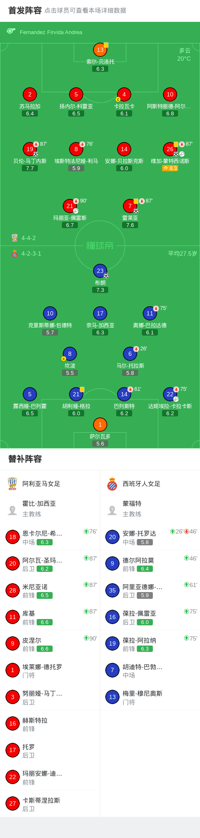Tap goalkeeper 13 索尔-贝洛托 icon
Image resolution: width=200 pixels, height=838 pixels.
(100, 50)
